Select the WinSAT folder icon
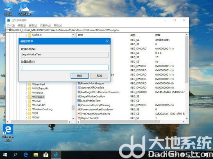Image resolution: width=213 pixels, height=159 pixels. click(29, 101)
